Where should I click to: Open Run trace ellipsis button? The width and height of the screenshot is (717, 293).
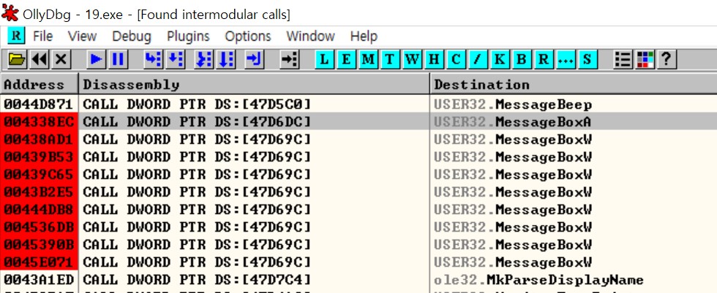(x=565, y=60)
